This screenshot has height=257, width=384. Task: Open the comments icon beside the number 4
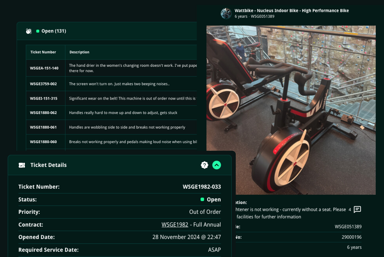pyautogui.click(x=357, y=210)
